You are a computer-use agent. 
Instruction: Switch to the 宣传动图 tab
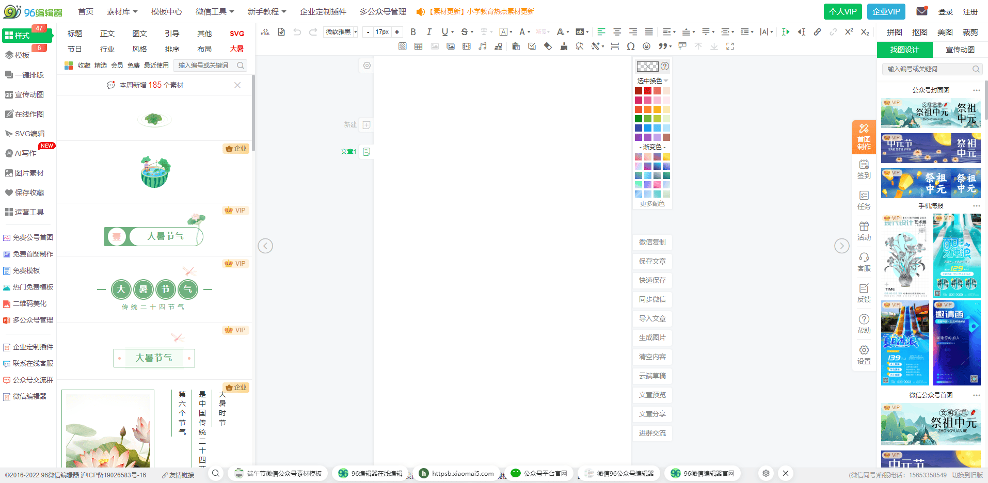960,50
